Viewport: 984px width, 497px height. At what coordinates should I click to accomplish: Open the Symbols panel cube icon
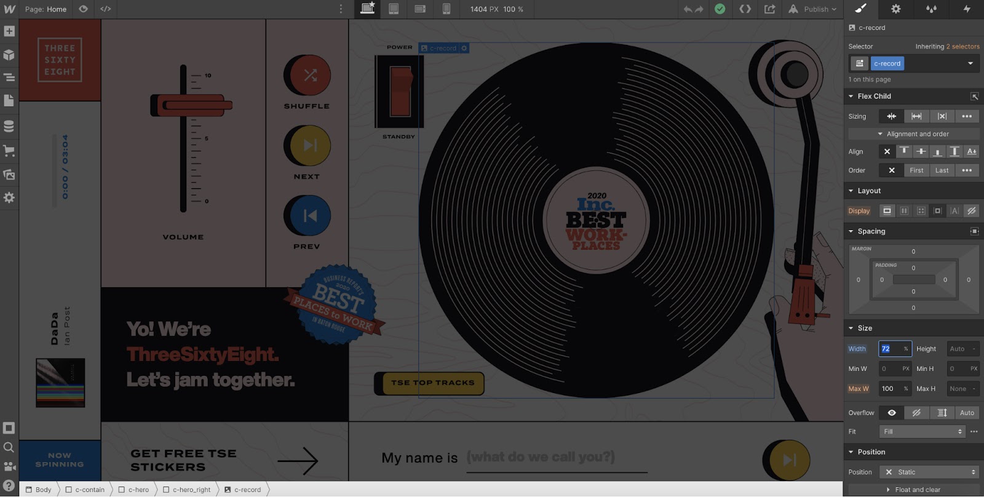9,55
